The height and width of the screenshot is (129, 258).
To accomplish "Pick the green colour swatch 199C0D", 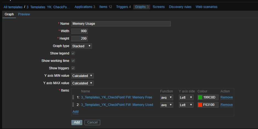I will 200,97.
